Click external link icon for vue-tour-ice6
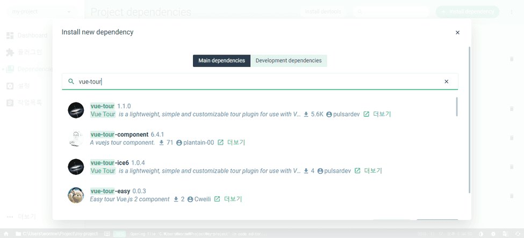Screen dimensions: 524x238 pyautogui.click(x=357, y=171)
